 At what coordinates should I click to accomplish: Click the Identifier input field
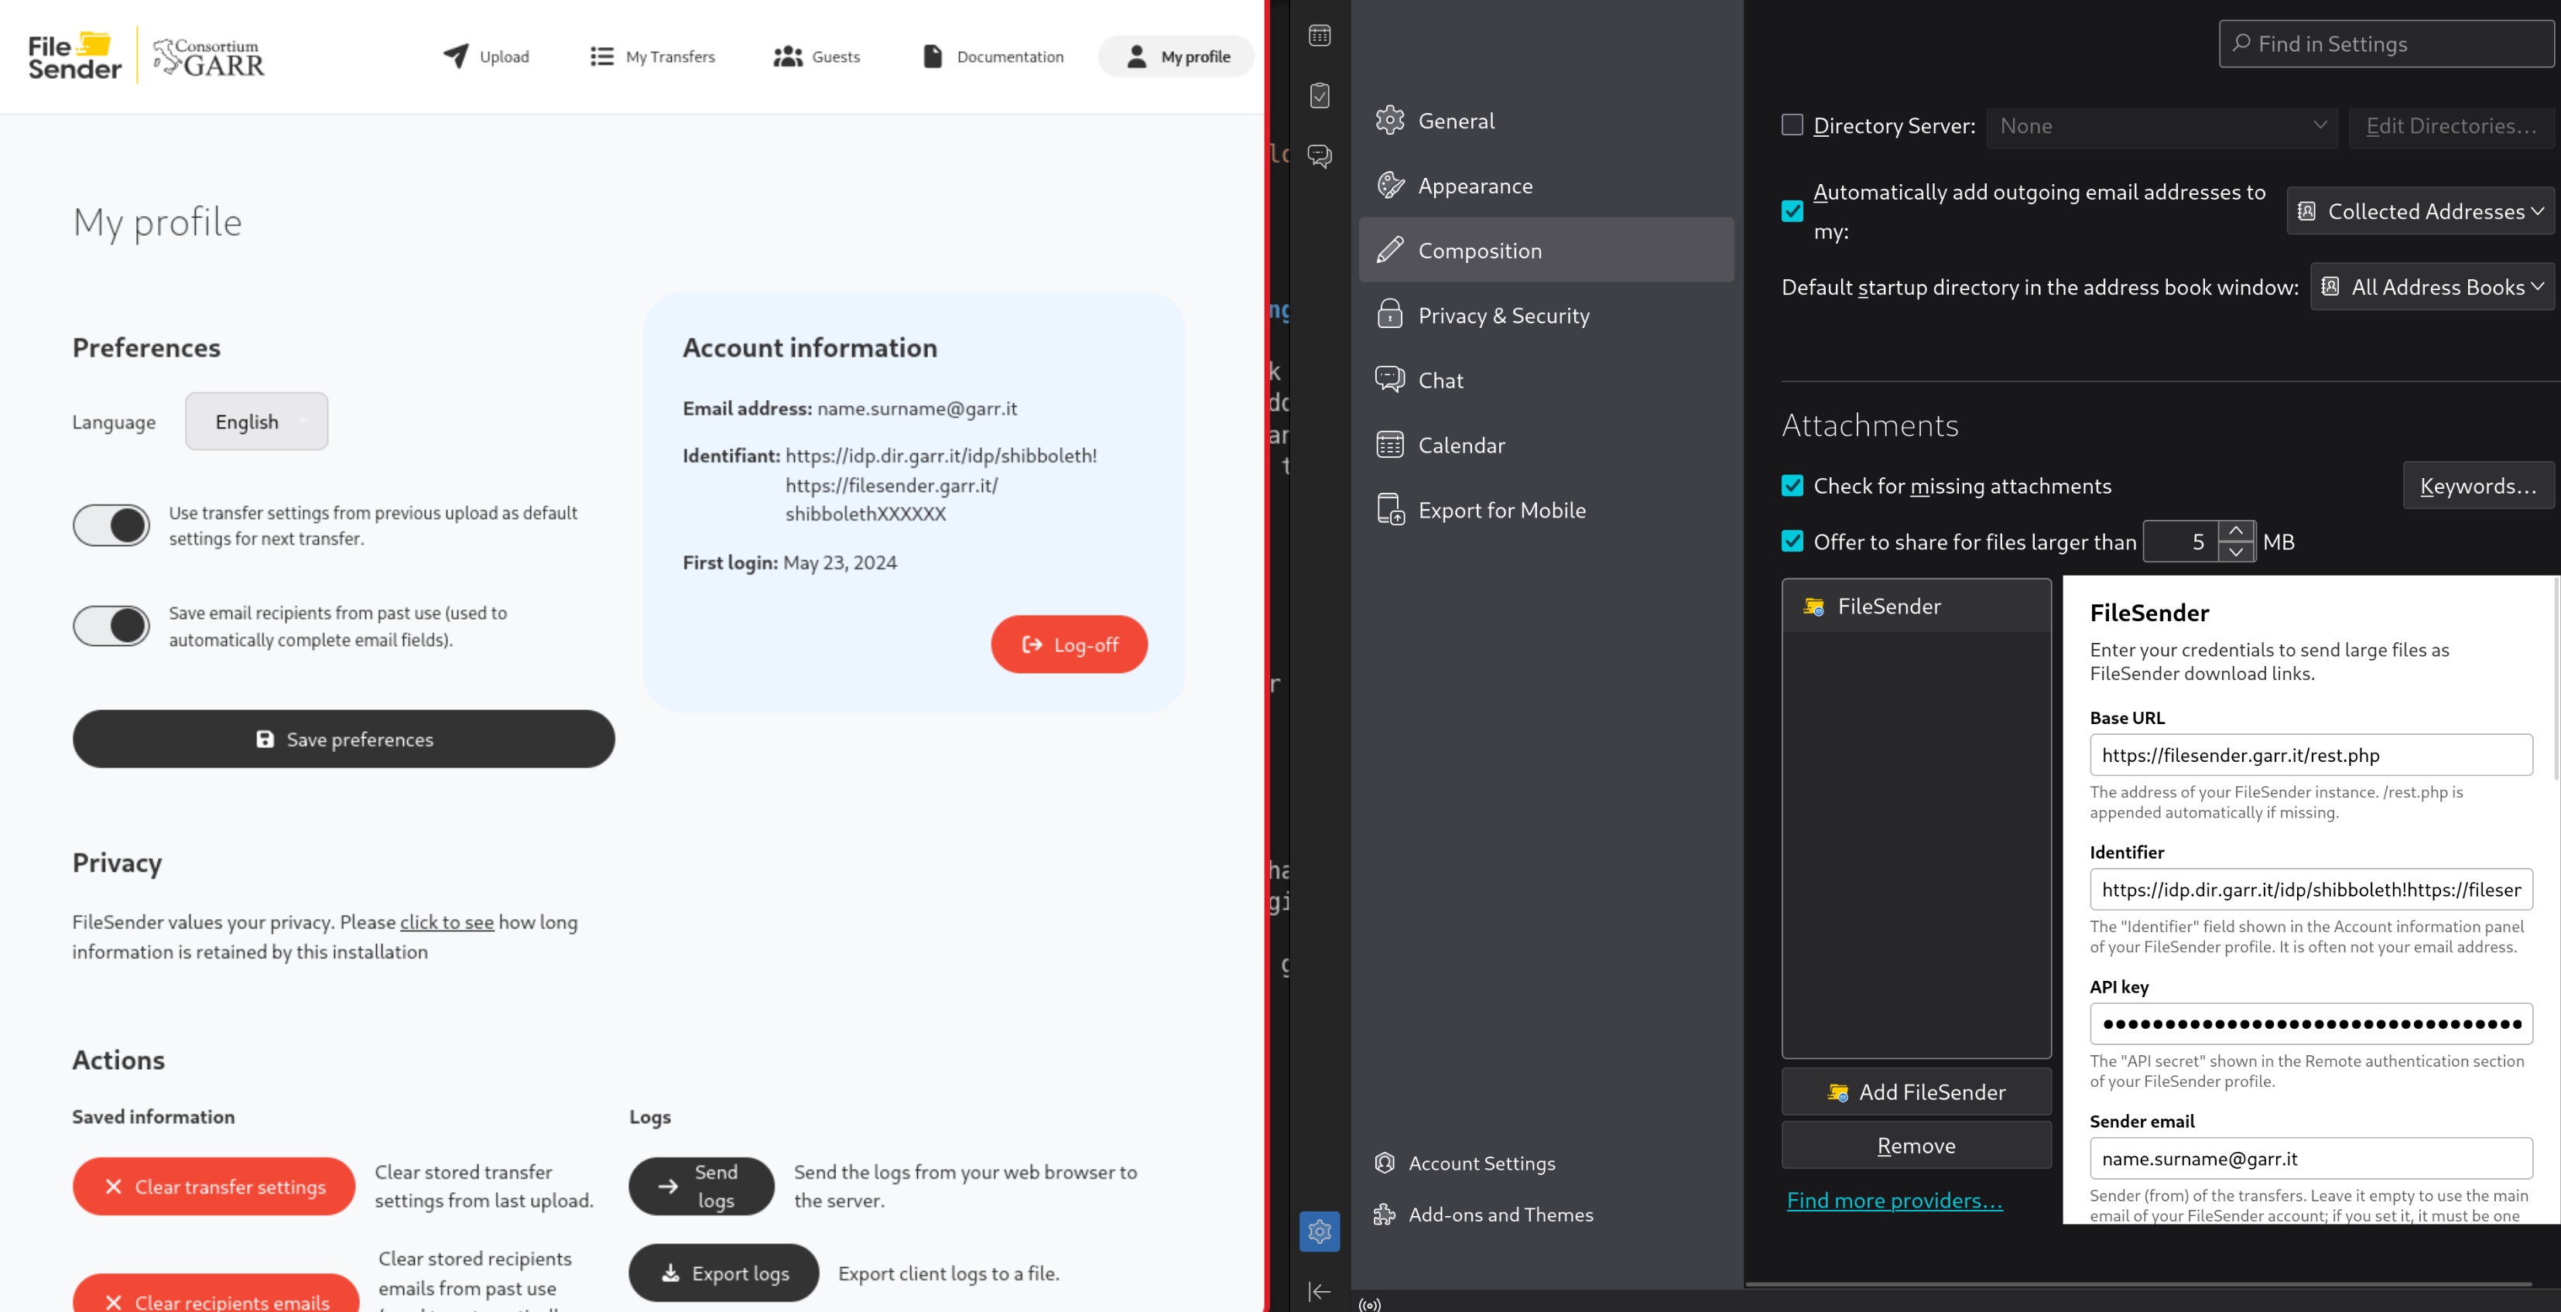(2310, 890)
